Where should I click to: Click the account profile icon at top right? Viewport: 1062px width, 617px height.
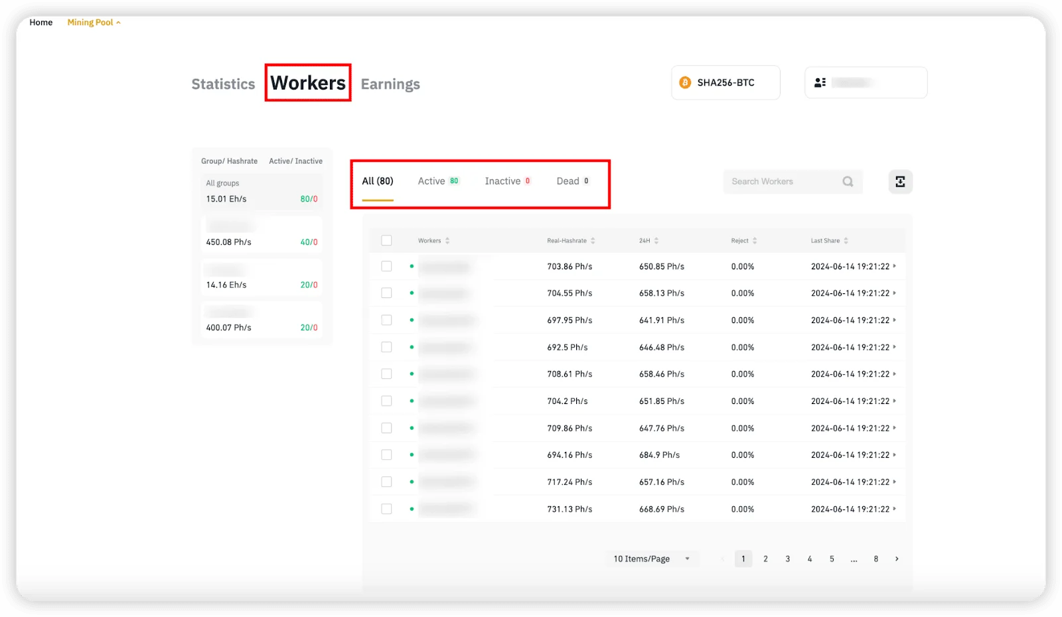(819, 82)
